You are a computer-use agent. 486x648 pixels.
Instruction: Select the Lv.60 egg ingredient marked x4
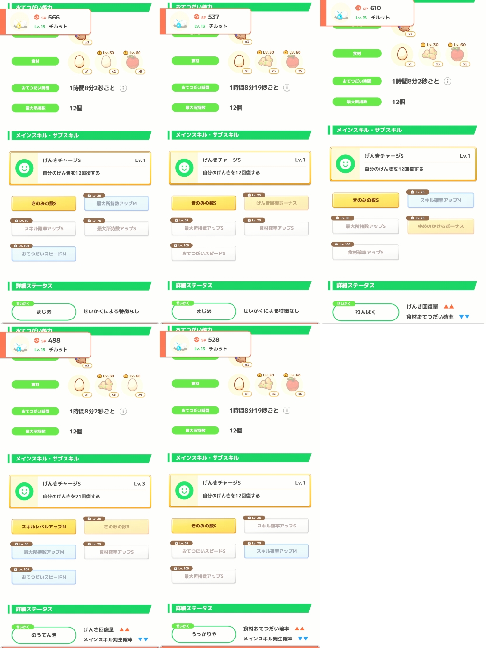[133, 385]
